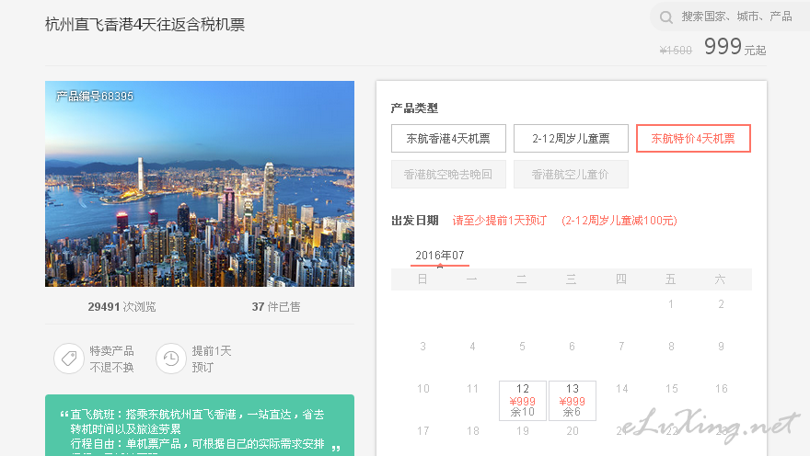The image size is (810, 456).
Task: Click the 产品类型 section heading
Action: point(414,108)
